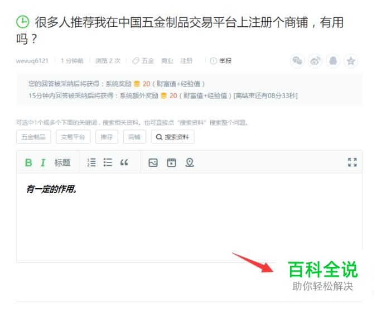The width and height of the screenshot is (386, 311).
Task: Expand the editor to fullscreen
Action: click(x=353, y=162)
